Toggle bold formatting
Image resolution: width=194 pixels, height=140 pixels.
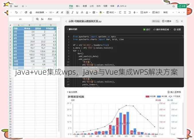(67, 13)
